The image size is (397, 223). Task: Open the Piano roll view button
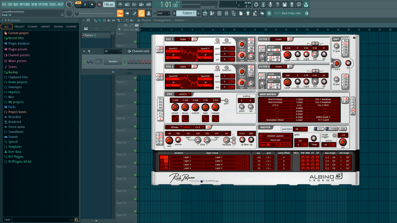click(x=212, y=13)
